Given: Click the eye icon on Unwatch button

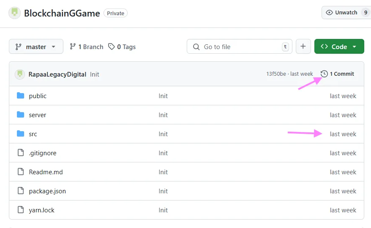Looking at the screenshot, I should tap(329, 13).
